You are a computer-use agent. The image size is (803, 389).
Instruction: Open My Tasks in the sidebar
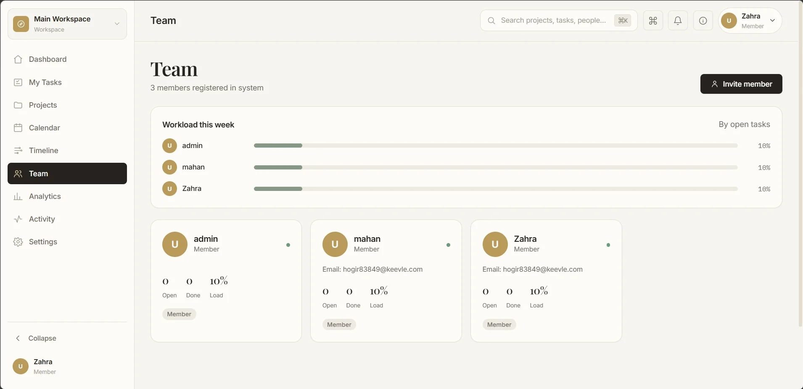click(67, 82)
